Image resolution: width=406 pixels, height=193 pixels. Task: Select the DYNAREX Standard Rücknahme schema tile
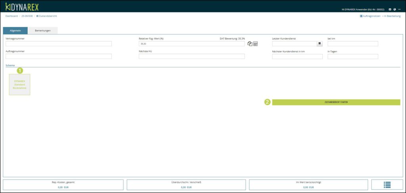(19, 84)
